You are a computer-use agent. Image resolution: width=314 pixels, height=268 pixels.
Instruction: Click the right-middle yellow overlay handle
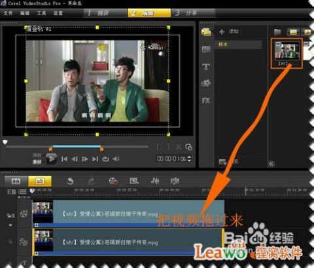(168, 81)
